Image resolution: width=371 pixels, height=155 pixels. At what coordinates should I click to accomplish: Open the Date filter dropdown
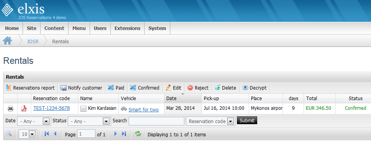pos(33,121)
